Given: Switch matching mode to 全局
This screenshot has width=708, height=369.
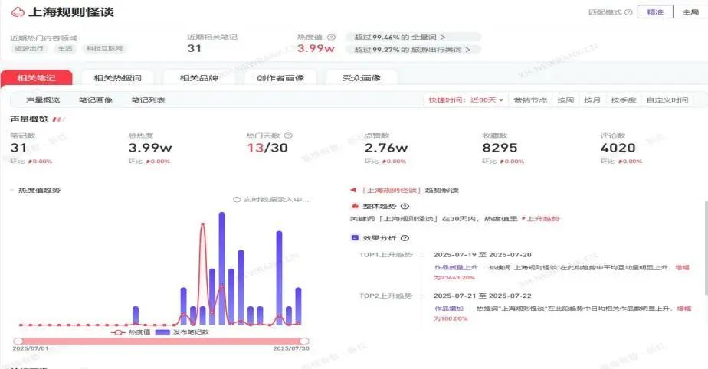Looking at the screenshot, I should tap(690, 12).
